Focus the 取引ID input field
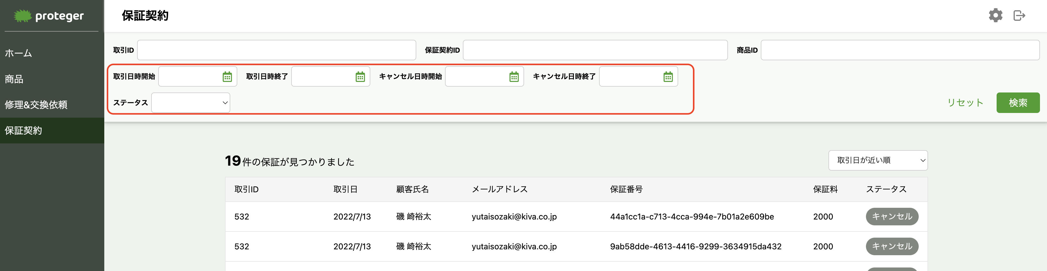The image size is (1047, 271). [x=276, y=50]
